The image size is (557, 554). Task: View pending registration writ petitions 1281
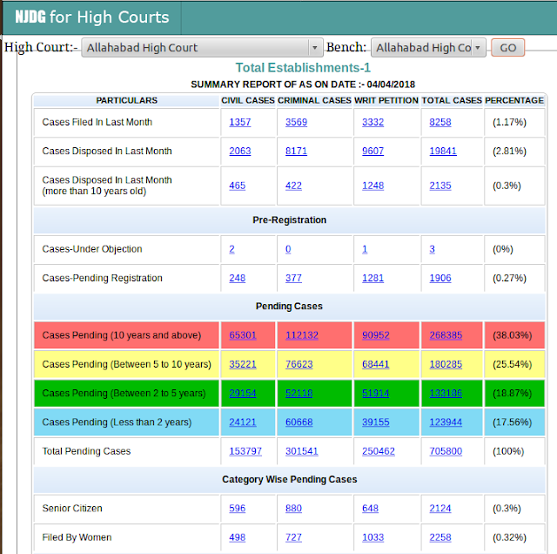[372, 278]
